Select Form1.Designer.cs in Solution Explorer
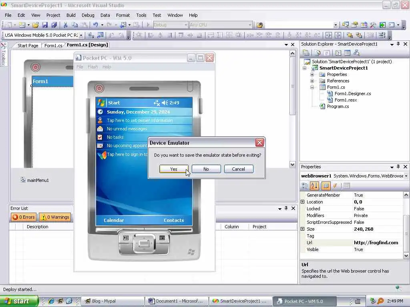Viewport: 410px width, 307px height. pos(353,94)
